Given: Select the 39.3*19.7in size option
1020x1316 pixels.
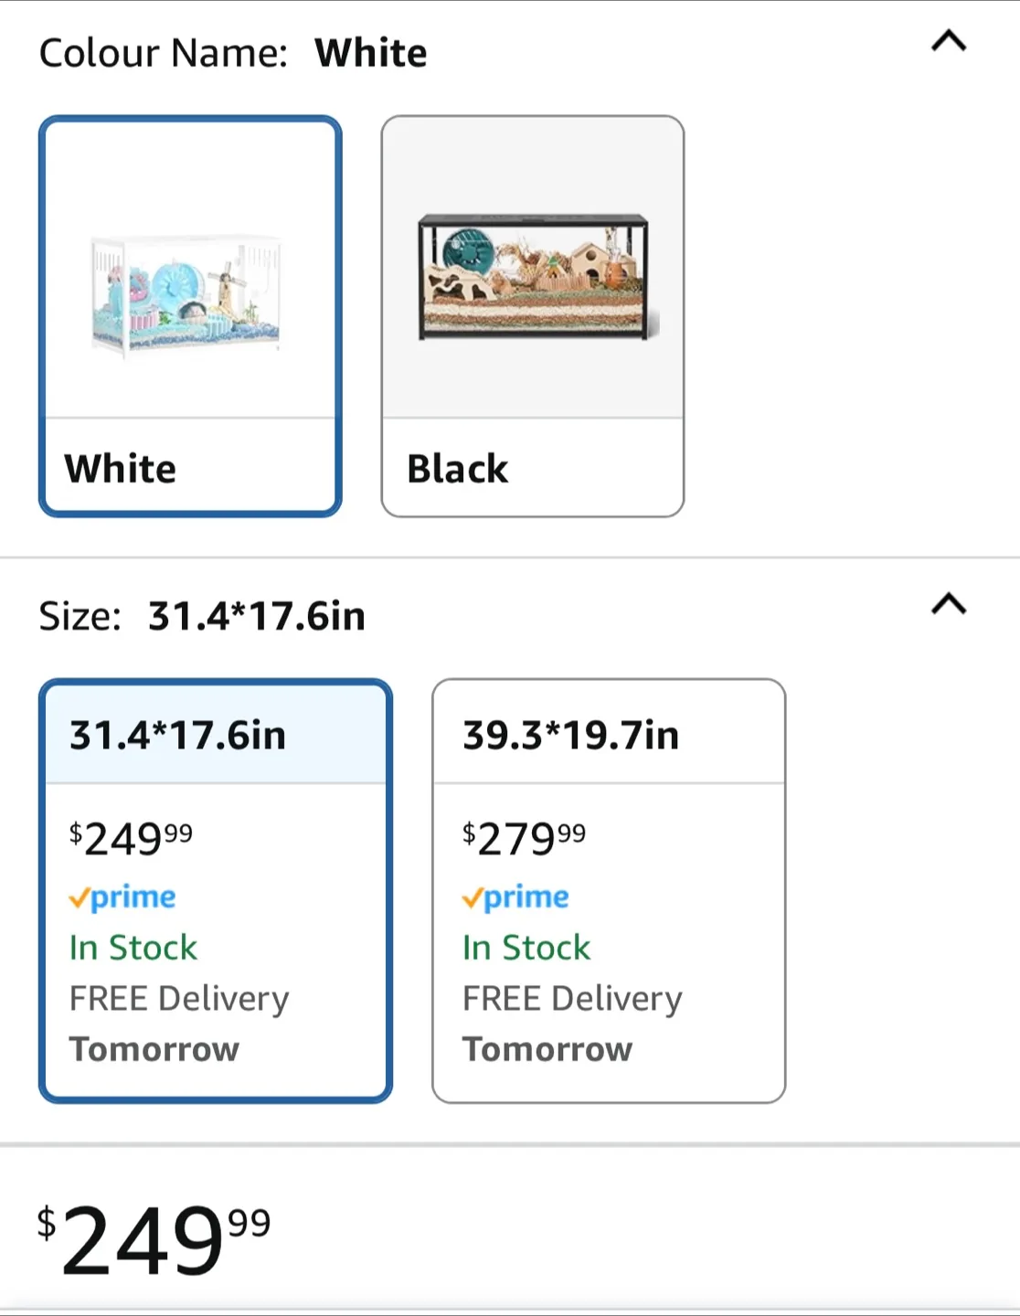Looking at the screenshot, I should (x=609, y=886).
